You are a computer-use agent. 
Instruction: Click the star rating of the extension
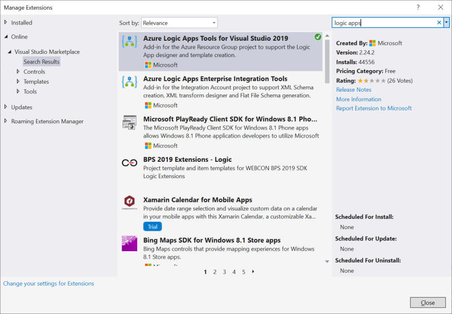372,81
